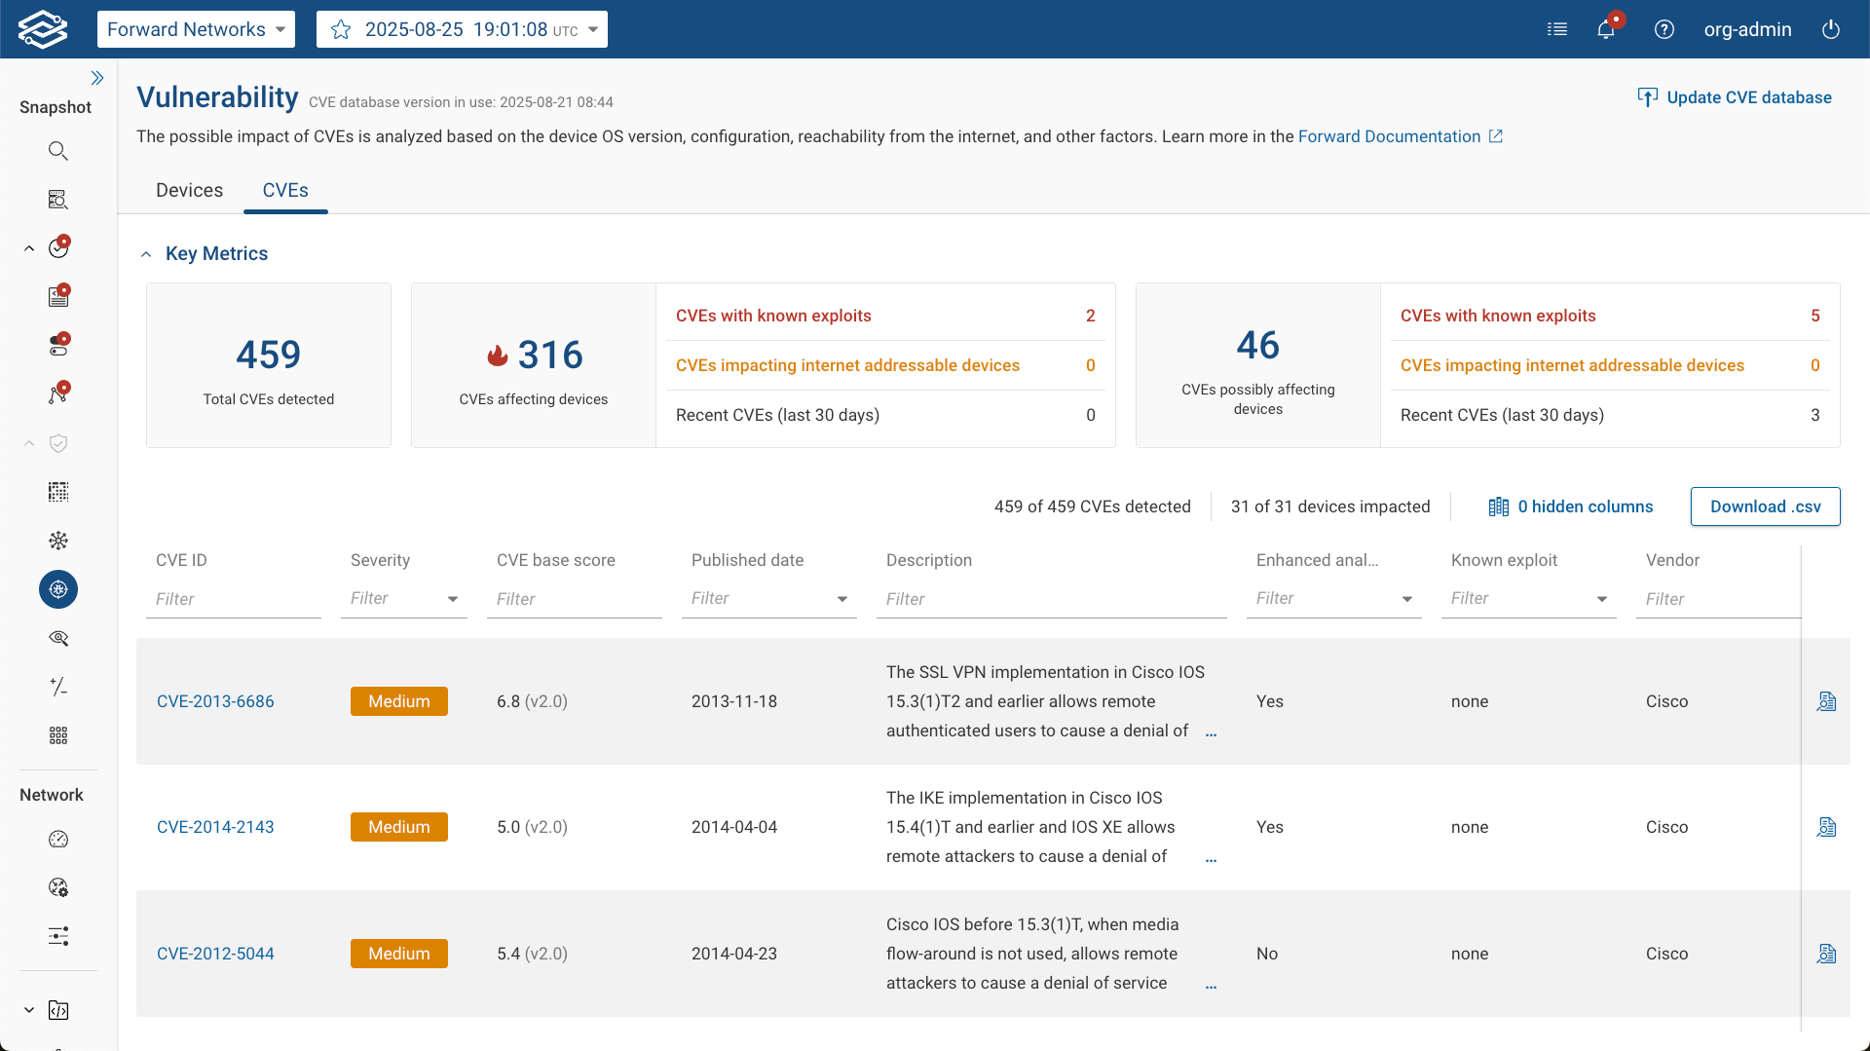Open the snapshot Search tool
Screen dimensions: 1870x1051
[x=57, y=150]
